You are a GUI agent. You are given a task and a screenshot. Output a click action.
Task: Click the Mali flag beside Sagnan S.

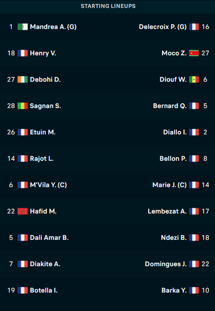click(22, 106)
